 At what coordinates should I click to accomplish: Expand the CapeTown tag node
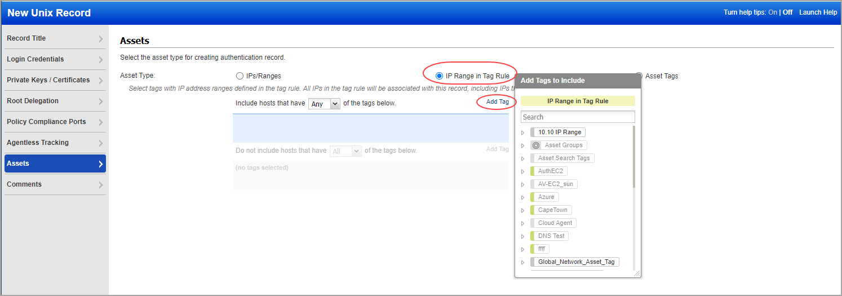point(523,210)
